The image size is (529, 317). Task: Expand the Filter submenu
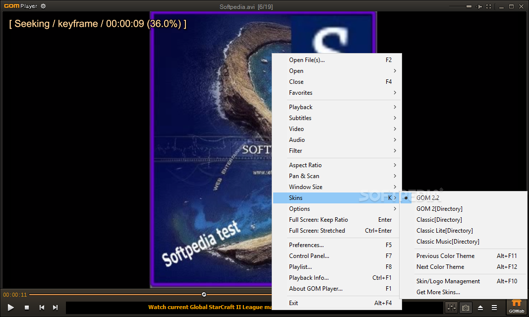[x=337, y=151]
